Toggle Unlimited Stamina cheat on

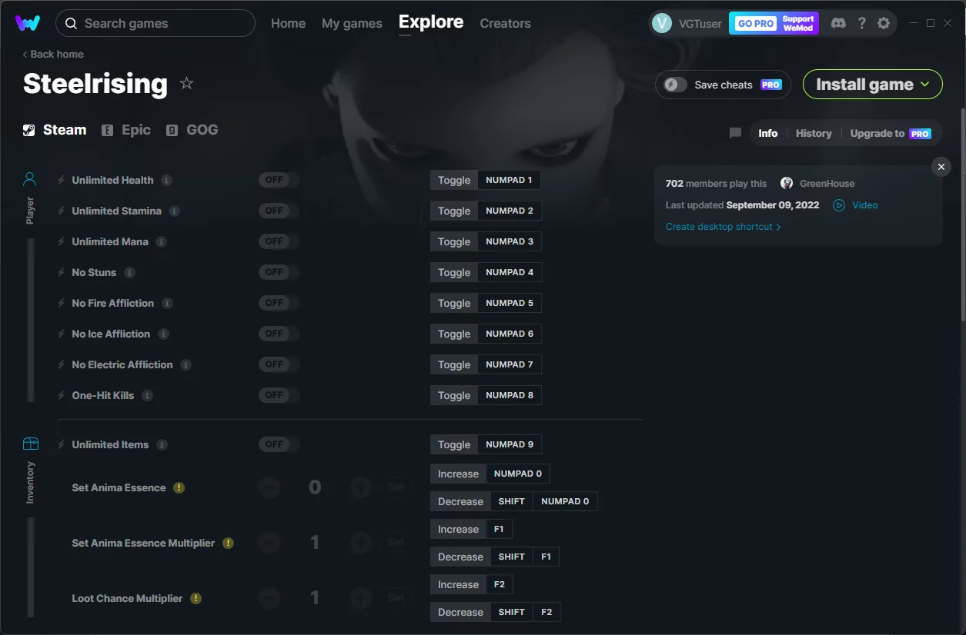[279, 211]
